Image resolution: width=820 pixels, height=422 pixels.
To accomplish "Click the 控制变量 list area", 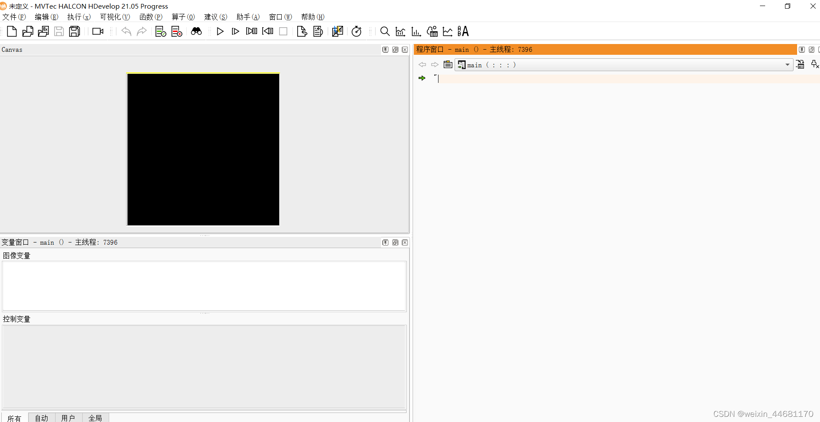I will tap(204, 366).
